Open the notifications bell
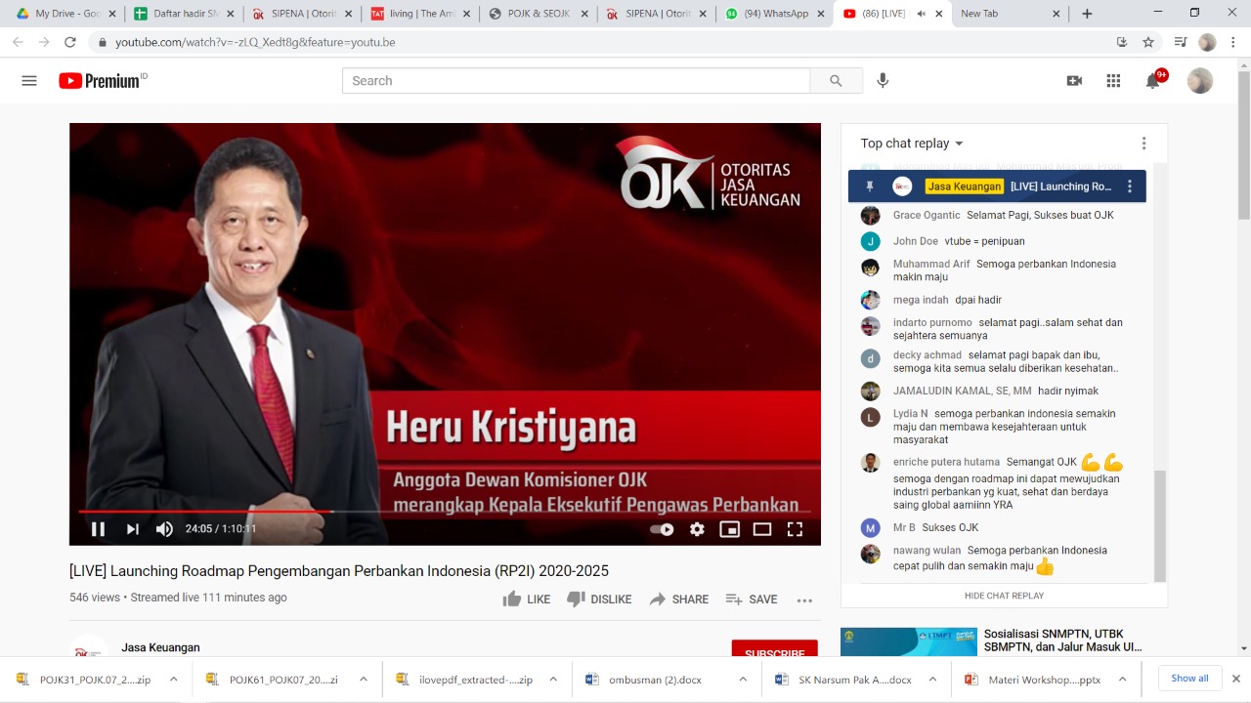The height and width of the screenshot is (703, 1251). (x=1153, y=81)
